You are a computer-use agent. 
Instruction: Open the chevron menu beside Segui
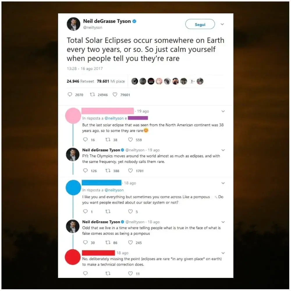click(222, 24)
